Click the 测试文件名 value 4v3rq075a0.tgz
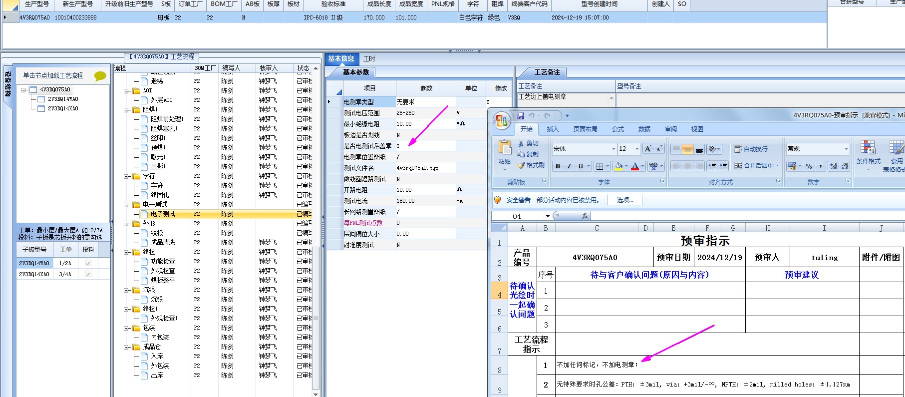 pos(425,168)
